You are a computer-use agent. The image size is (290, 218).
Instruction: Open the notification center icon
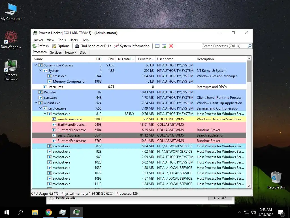pyautogui.click(x=281, y=213)
